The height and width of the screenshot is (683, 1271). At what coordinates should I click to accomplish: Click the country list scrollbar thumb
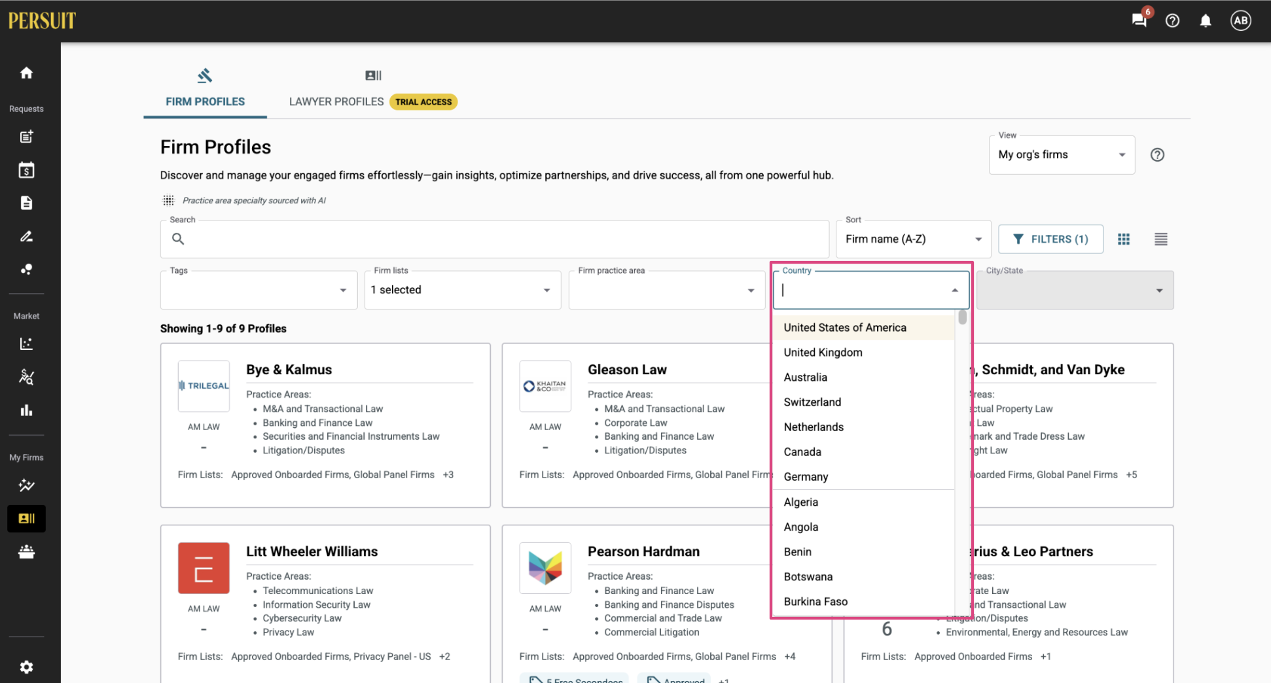[962, 317]
